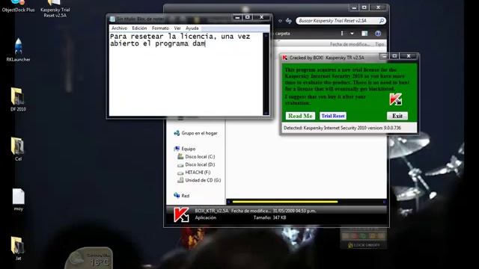The width and height of the screenshot is (479, 269).
Task: Click the Trial Reset button
Action: pyautogui.click(x=333, y=116)
